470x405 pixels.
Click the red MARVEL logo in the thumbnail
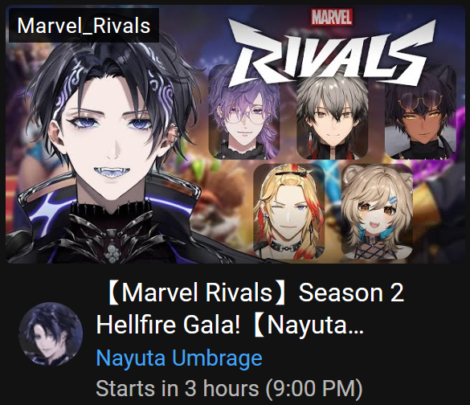pyautogui.click(x=332, y=17)
